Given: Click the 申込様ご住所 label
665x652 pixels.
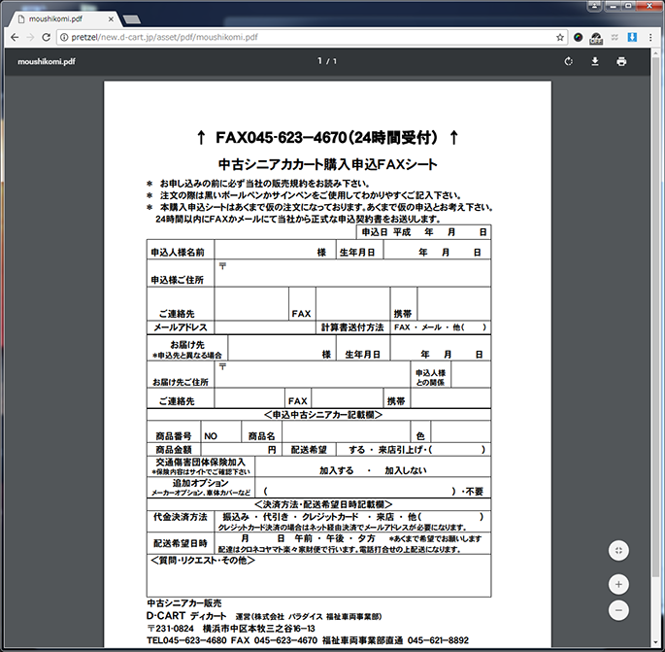Looking at the screenshot, I should tap(178, 280).
